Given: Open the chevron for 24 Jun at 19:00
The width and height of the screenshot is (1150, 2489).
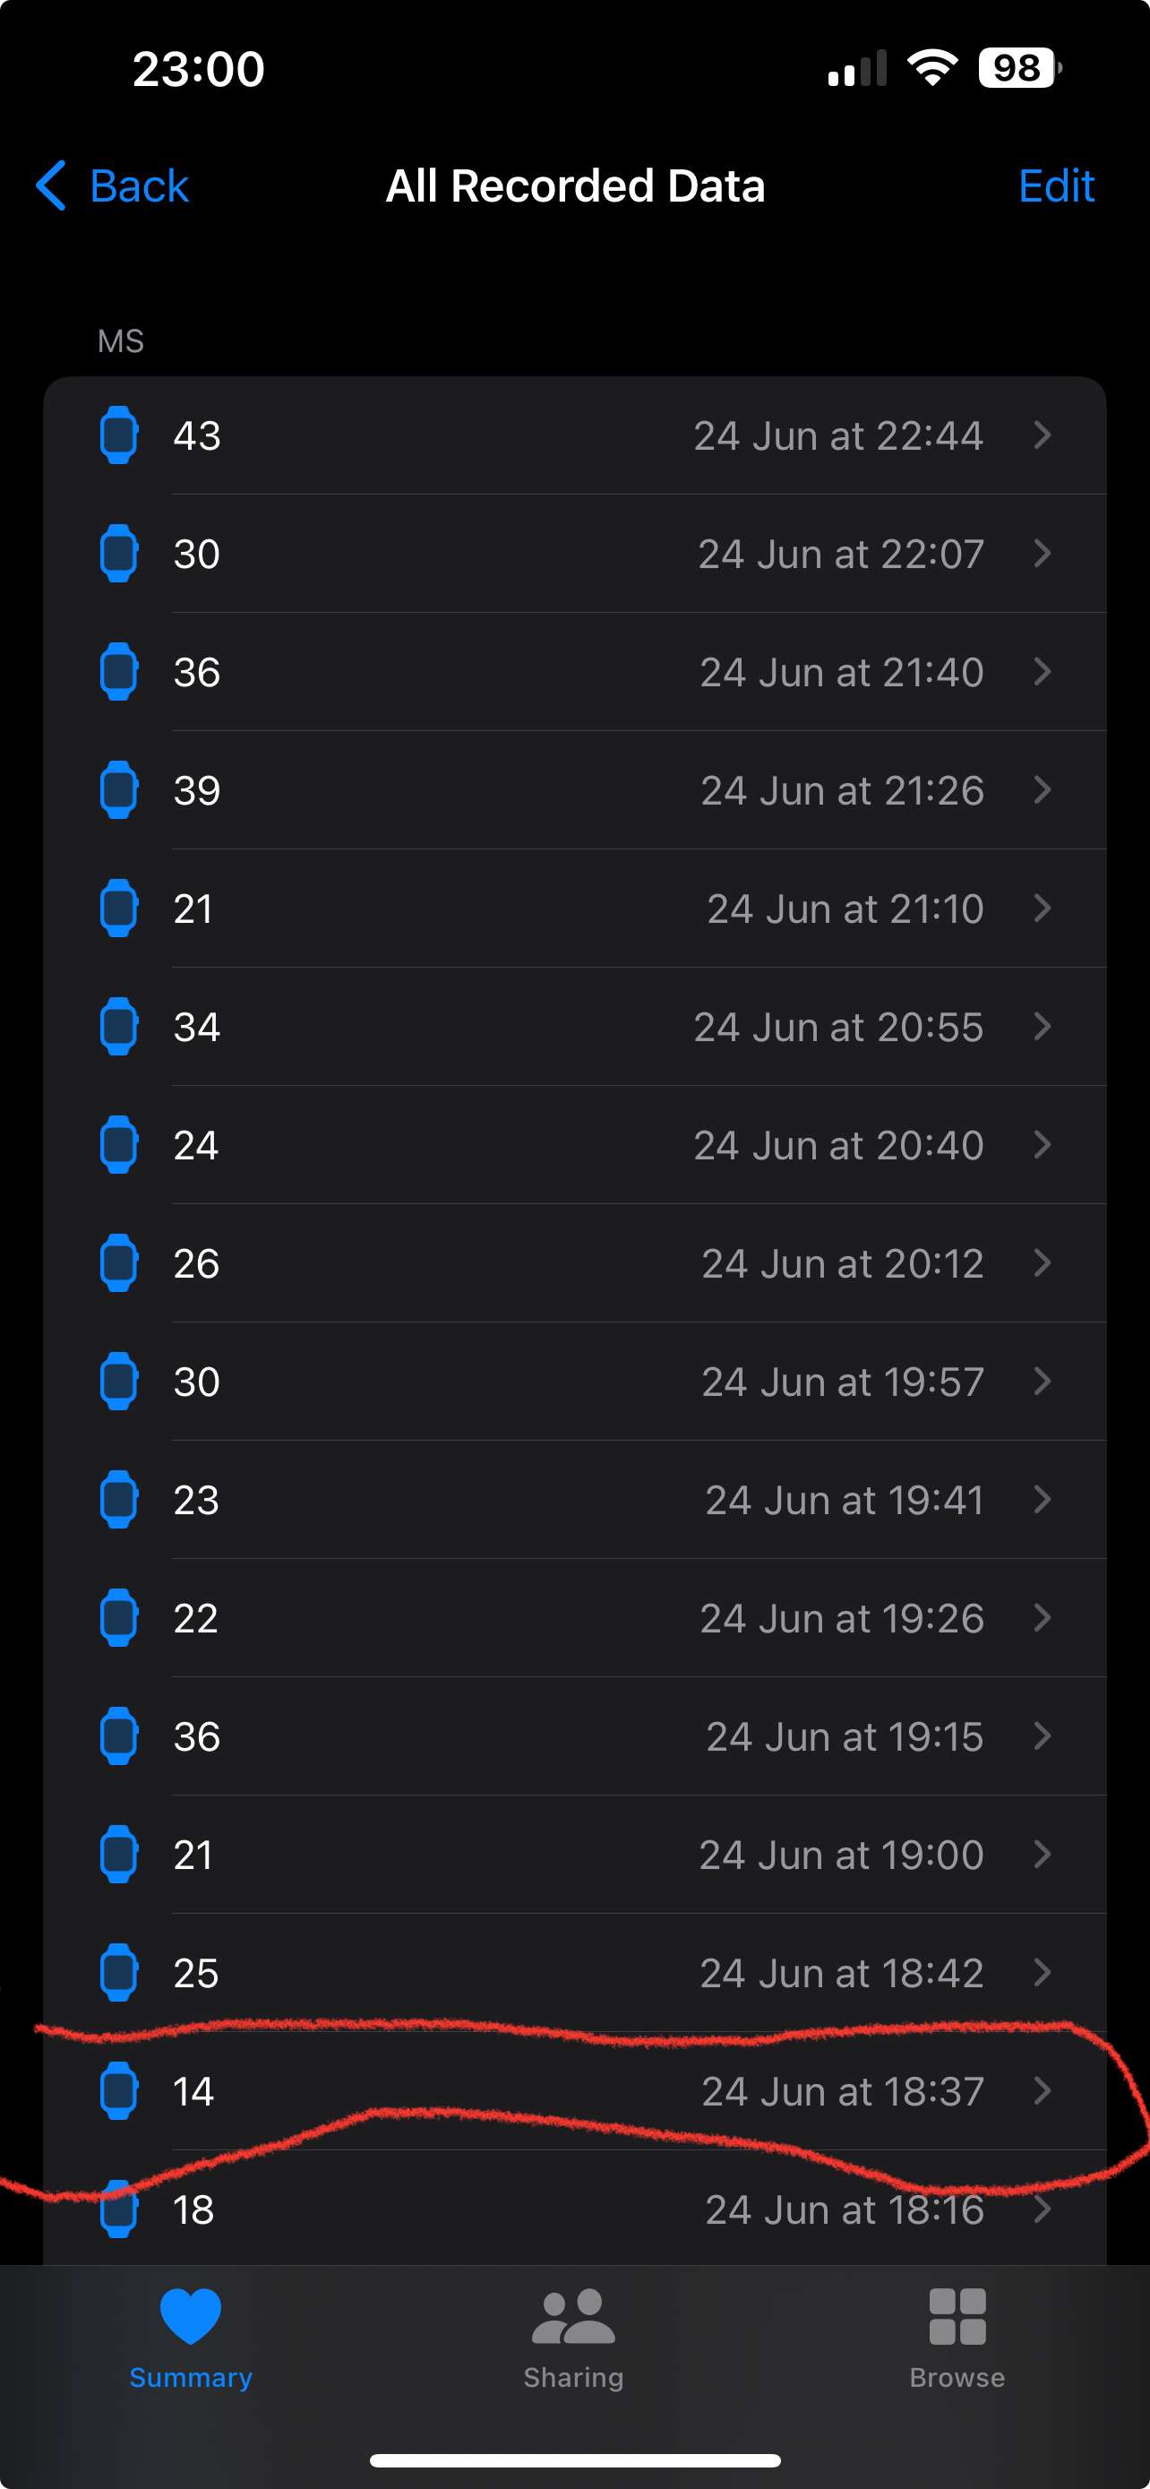Looking at the screenshot, I should pyautogui.click(x=1042, y=1854).
